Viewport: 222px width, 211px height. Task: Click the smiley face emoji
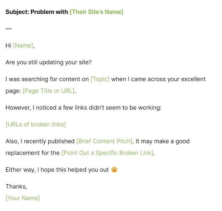click(x=114, y=170)
